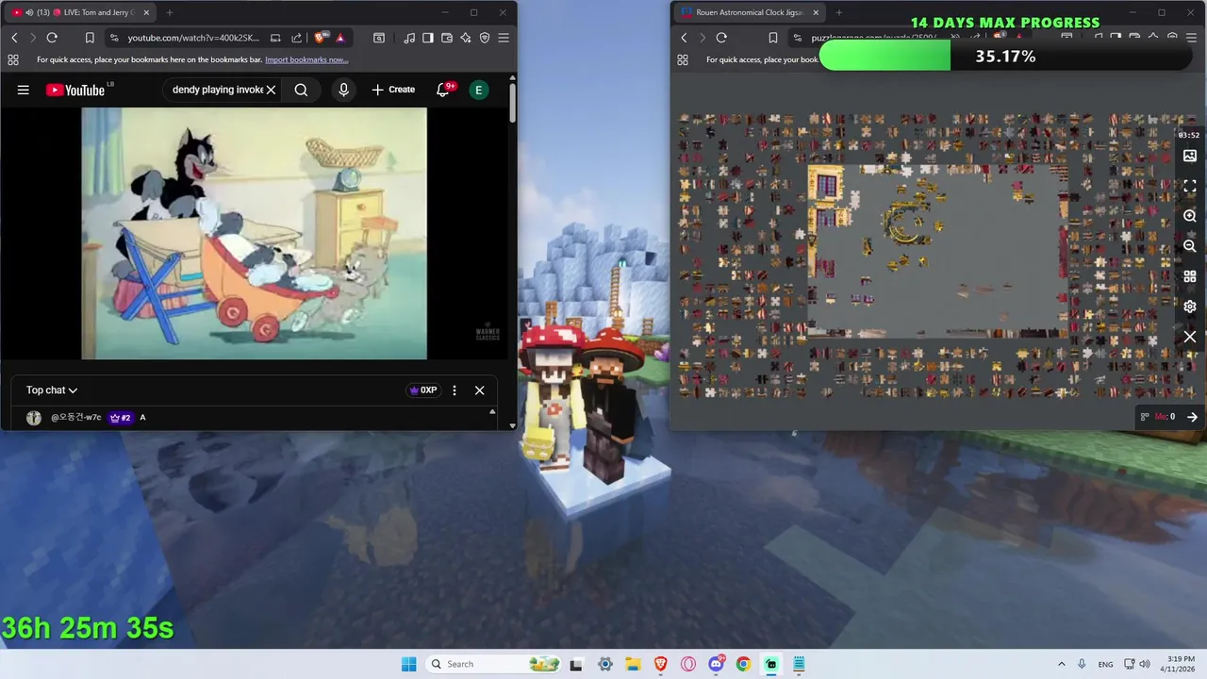Viewport: 1207px width, 679px height.
Task: Show puzzle preview image icon
Action: click(x=1189, y=156)
